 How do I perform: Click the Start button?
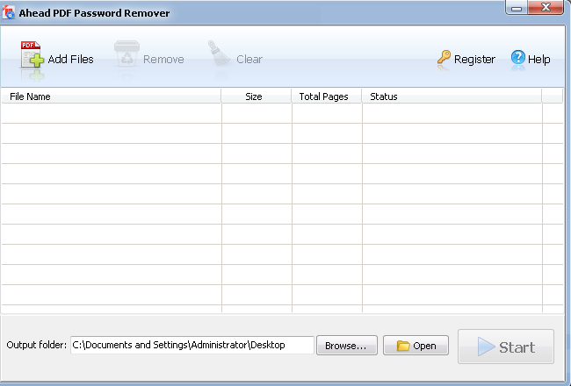506,347
